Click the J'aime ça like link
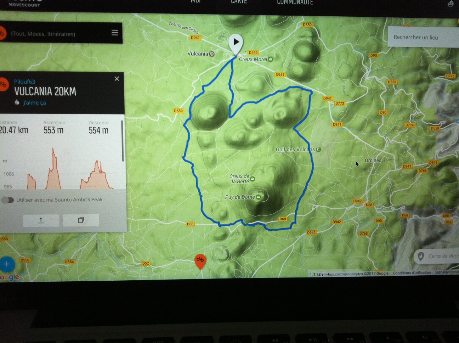459x343 pixels. point(34,103)
